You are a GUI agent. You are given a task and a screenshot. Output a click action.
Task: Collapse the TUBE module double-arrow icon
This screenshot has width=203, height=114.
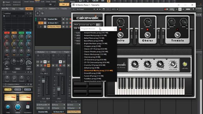(x=31, y=72)
